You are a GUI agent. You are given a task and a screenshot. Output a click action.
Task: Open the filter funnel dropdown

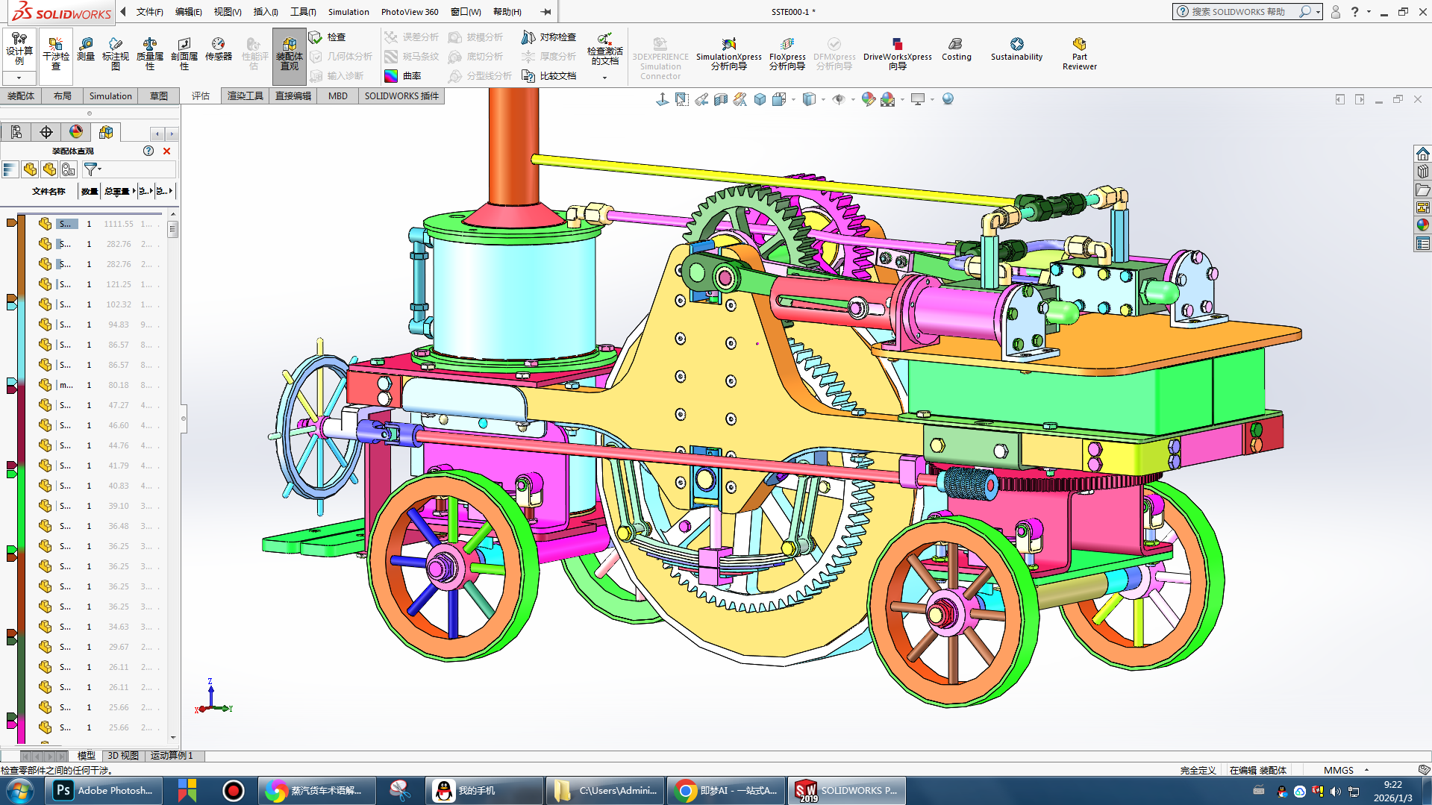pos(93,170)
